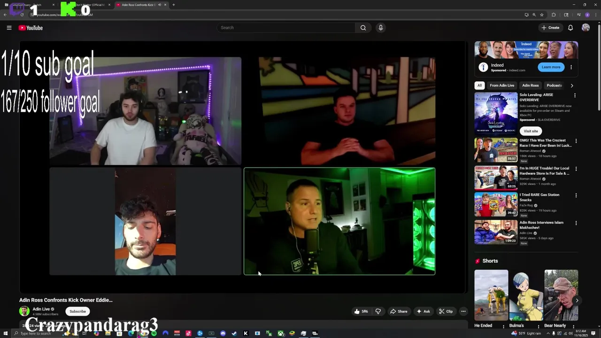Open the Adin Live channel avatar
Screen dimensions: 601x338
point(24,311)
